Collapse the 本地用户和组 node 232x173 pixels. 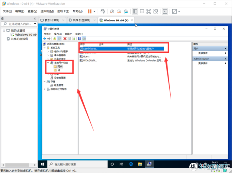coord(48,63)
